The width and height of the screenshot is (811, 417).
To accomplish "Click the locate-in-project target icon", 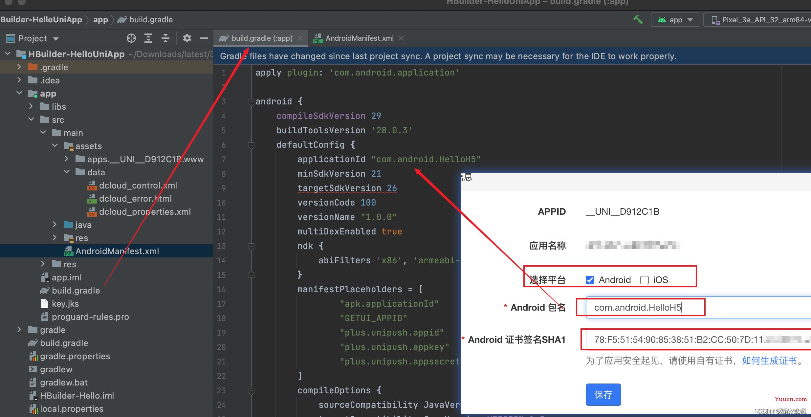I will tap(131, 38).
